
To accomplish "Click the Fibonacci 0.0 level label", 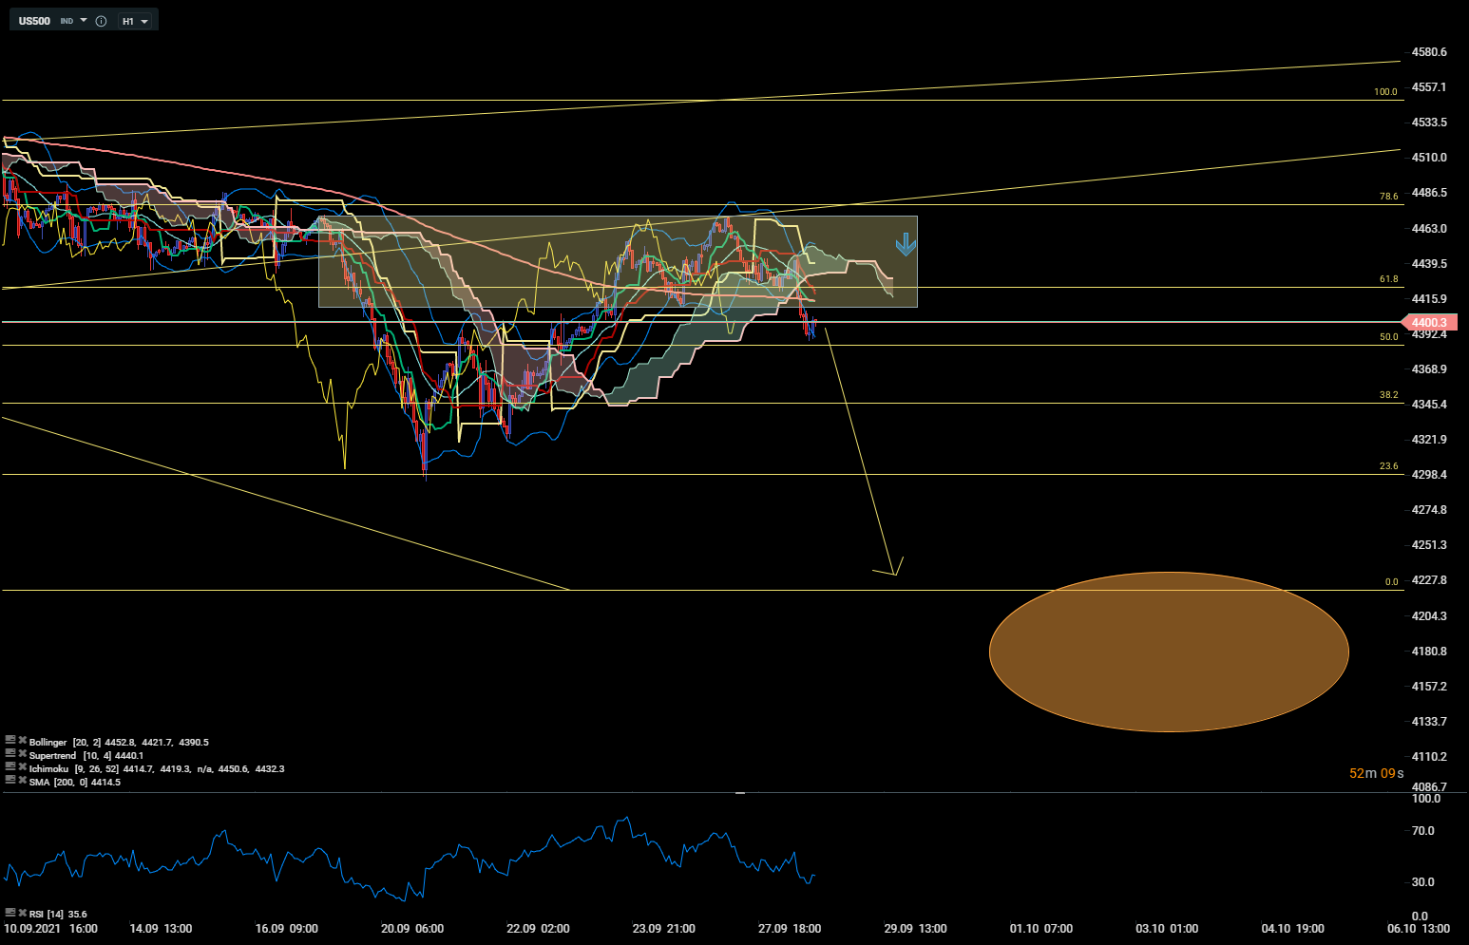I will (1391, 582).
